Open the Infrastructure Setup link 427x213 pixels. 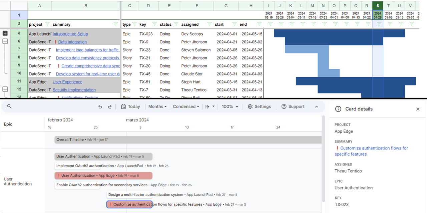click(x=70, y=34)
